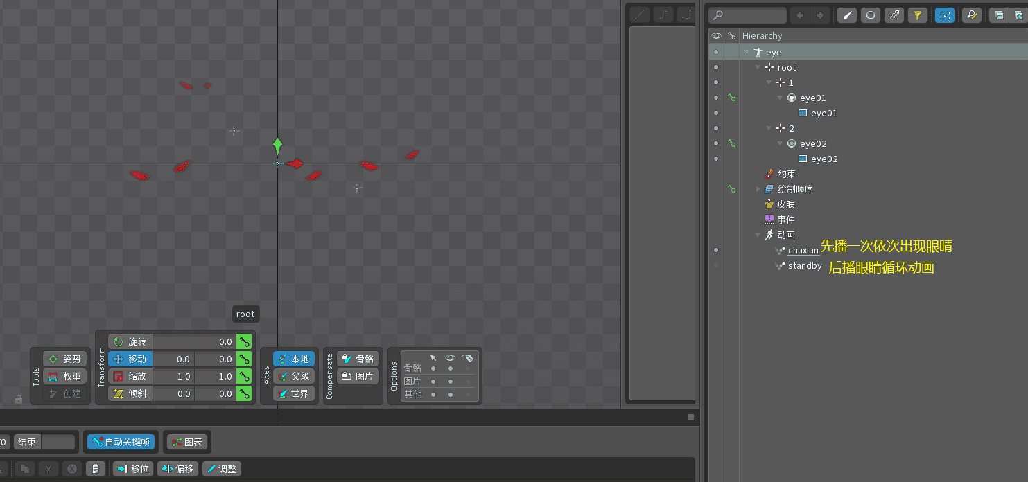Click the clipboard paste icon in timeline toolbar

tap(95, 469)
